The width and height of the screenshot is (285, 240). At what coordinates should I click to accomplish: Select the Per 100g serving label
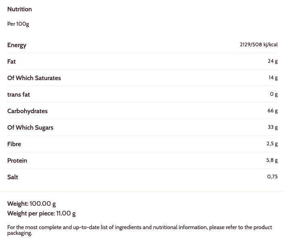[18, 24]
